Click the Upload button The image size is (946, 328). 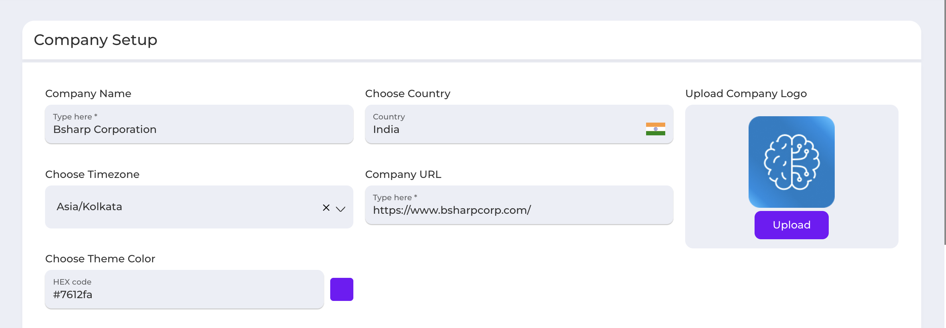click(791, 225)
